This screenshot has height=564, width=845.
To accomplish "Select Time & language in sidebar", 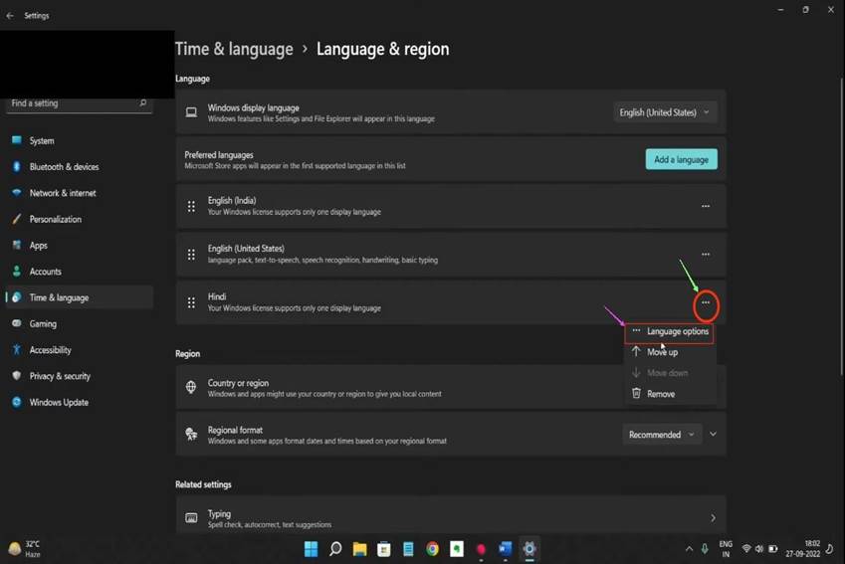I will point(80,297).
